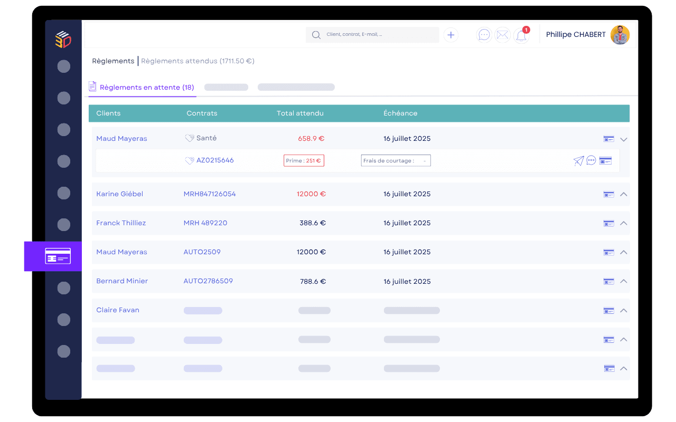
Task: Click payment card icon in Karine Giébel row
Action: (608, 194)
